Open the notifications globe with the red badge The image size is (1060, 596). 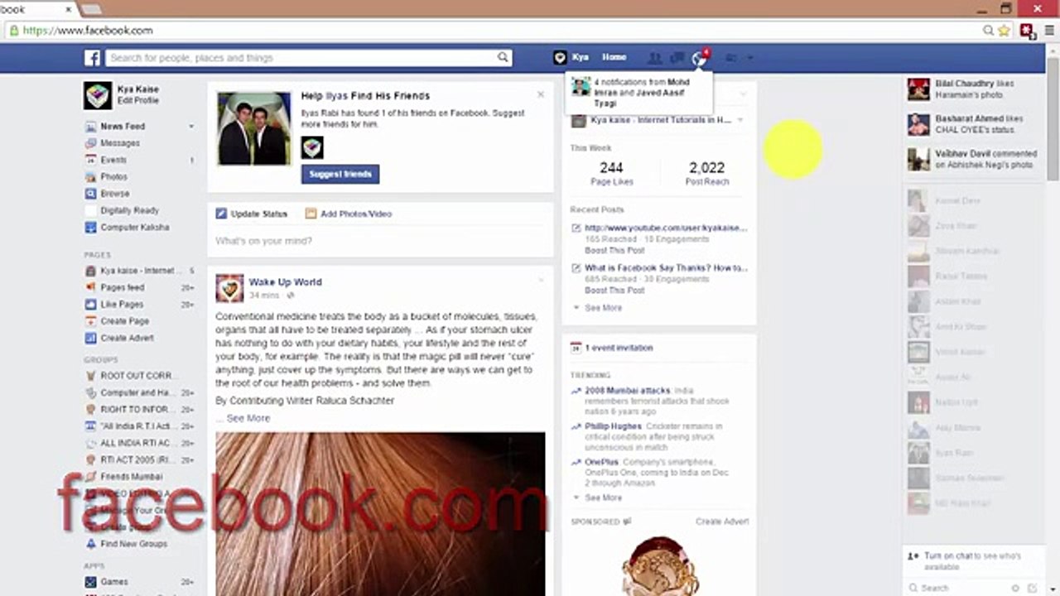point(701,58)
